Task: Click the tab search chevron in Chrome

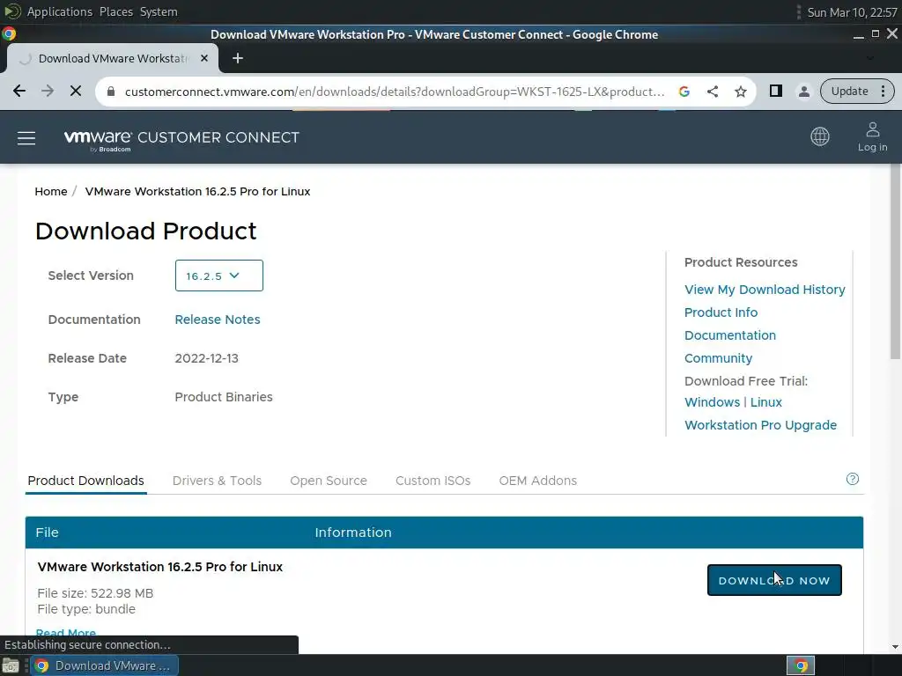Action: coord(869,58)
